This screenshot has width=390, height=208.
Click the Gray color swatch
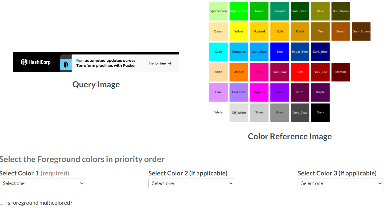click(279, 112)
